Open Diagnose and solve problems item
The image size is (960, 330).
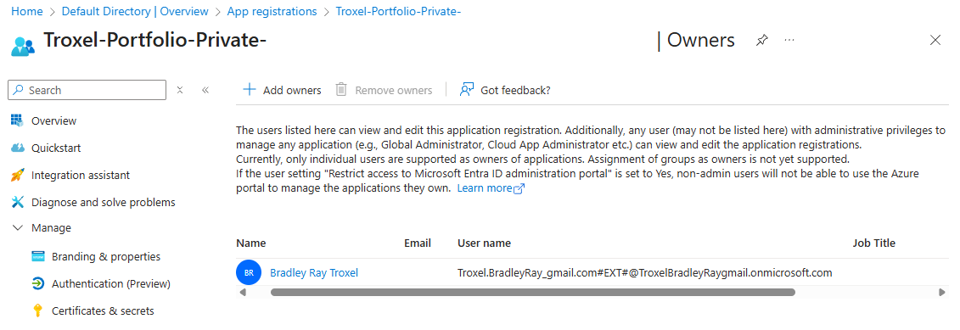click(x=103, y=202)
